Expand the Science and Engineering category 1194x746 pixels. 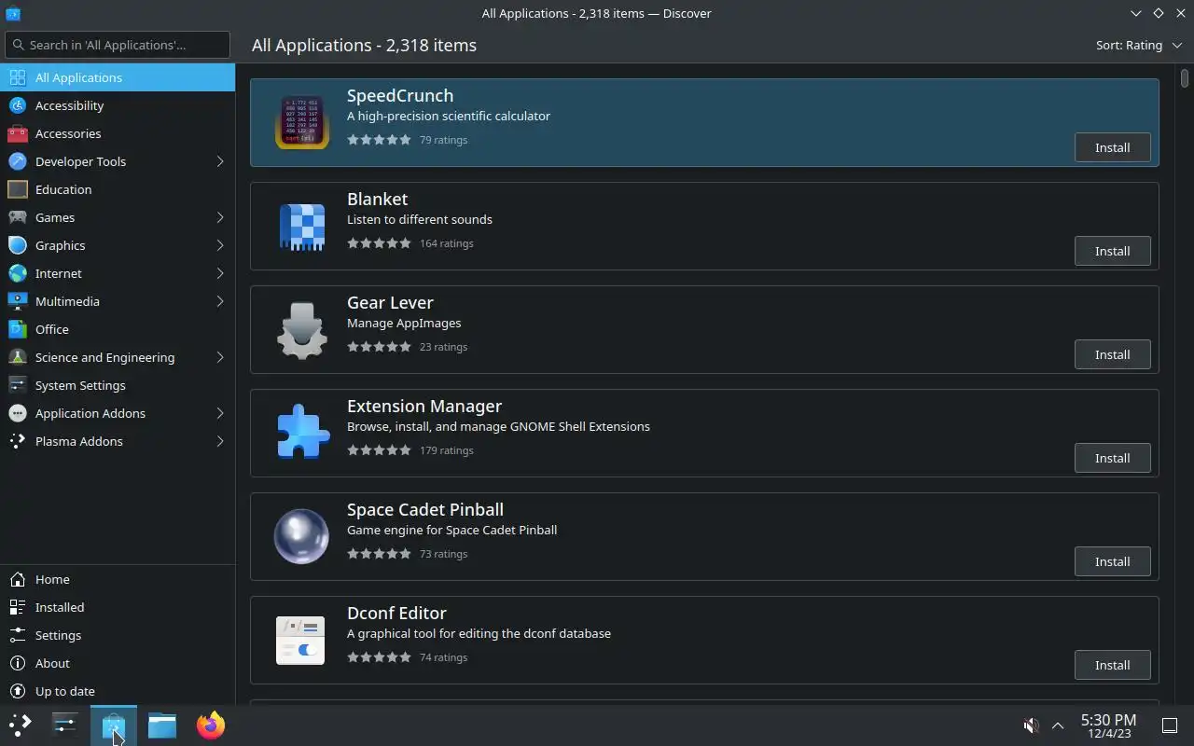pos(220,357)
